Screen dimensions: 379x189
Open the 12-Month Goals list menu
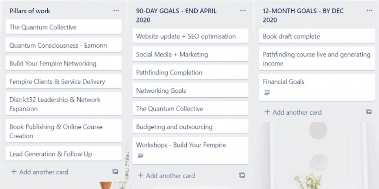click(x=369, y=10)
